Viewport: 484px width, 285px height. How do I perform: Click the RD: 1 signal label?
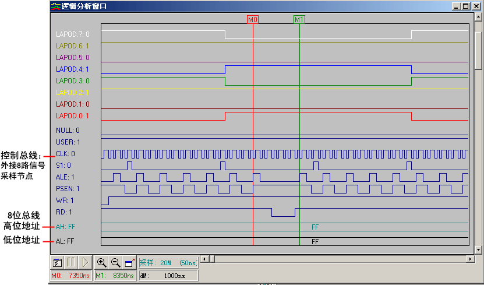(64, 212)
